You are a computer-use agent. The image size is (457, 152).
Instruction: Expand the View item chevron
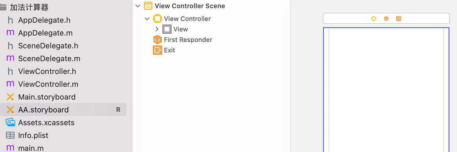point(157,29)
